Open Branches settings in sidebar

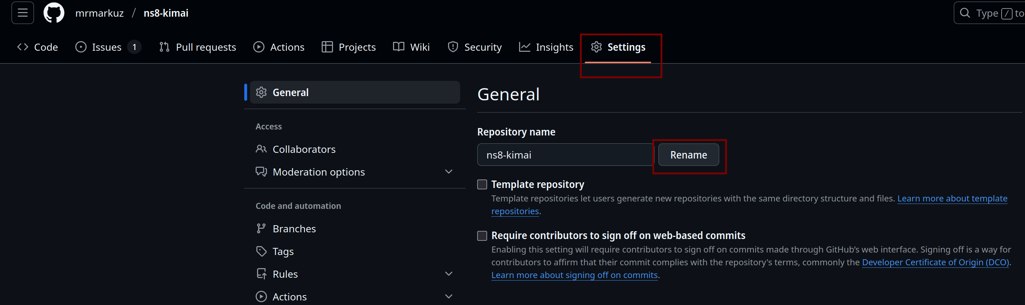(294, 229)
